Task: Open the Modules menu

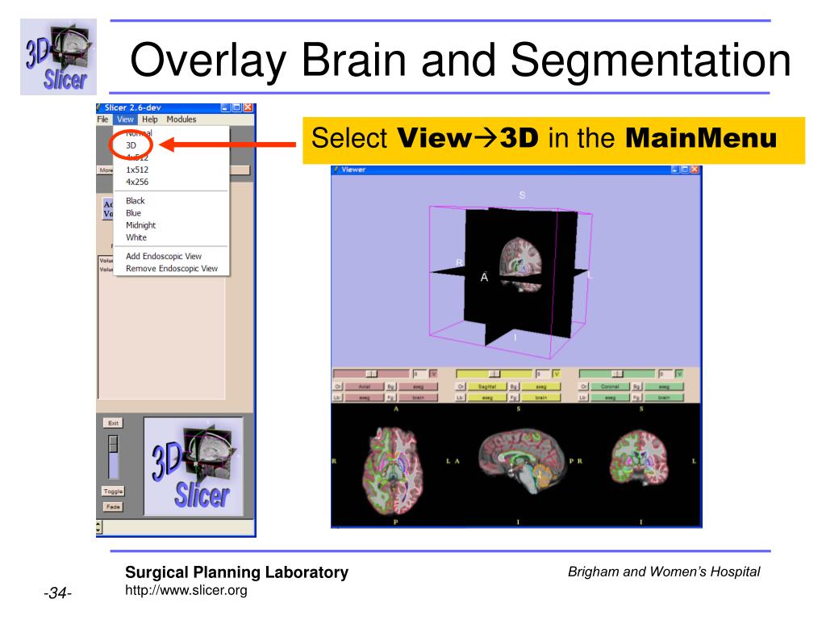Action: 181,119
